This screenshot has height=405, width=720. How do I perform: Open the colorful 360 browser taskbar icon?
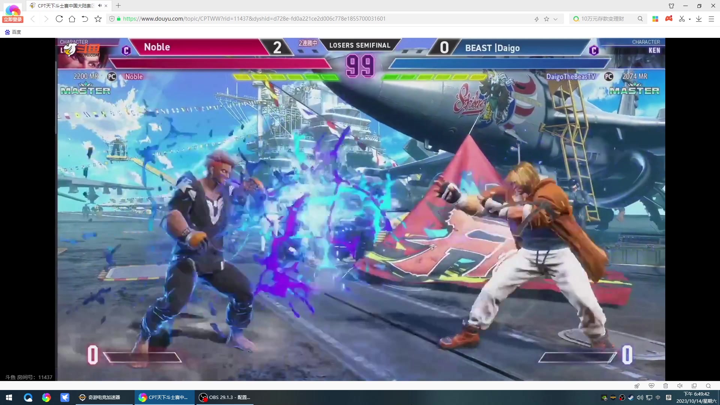[46, 397]
